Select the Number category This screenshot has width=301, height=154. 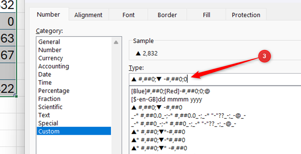74,50
